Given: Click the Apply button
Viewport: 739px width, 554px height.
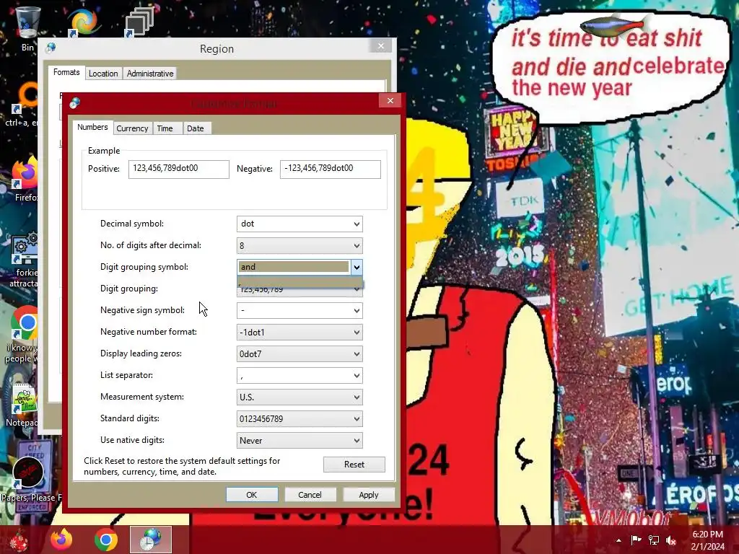Looking at the screenshot, I should click(x=369, y=495).
